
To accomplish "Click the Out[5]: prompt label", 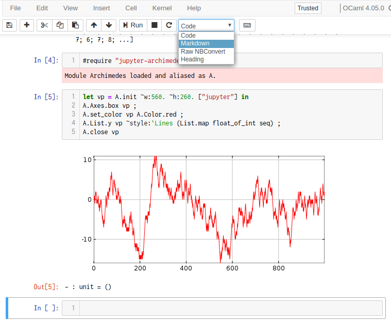I will (x=46, y=287).
